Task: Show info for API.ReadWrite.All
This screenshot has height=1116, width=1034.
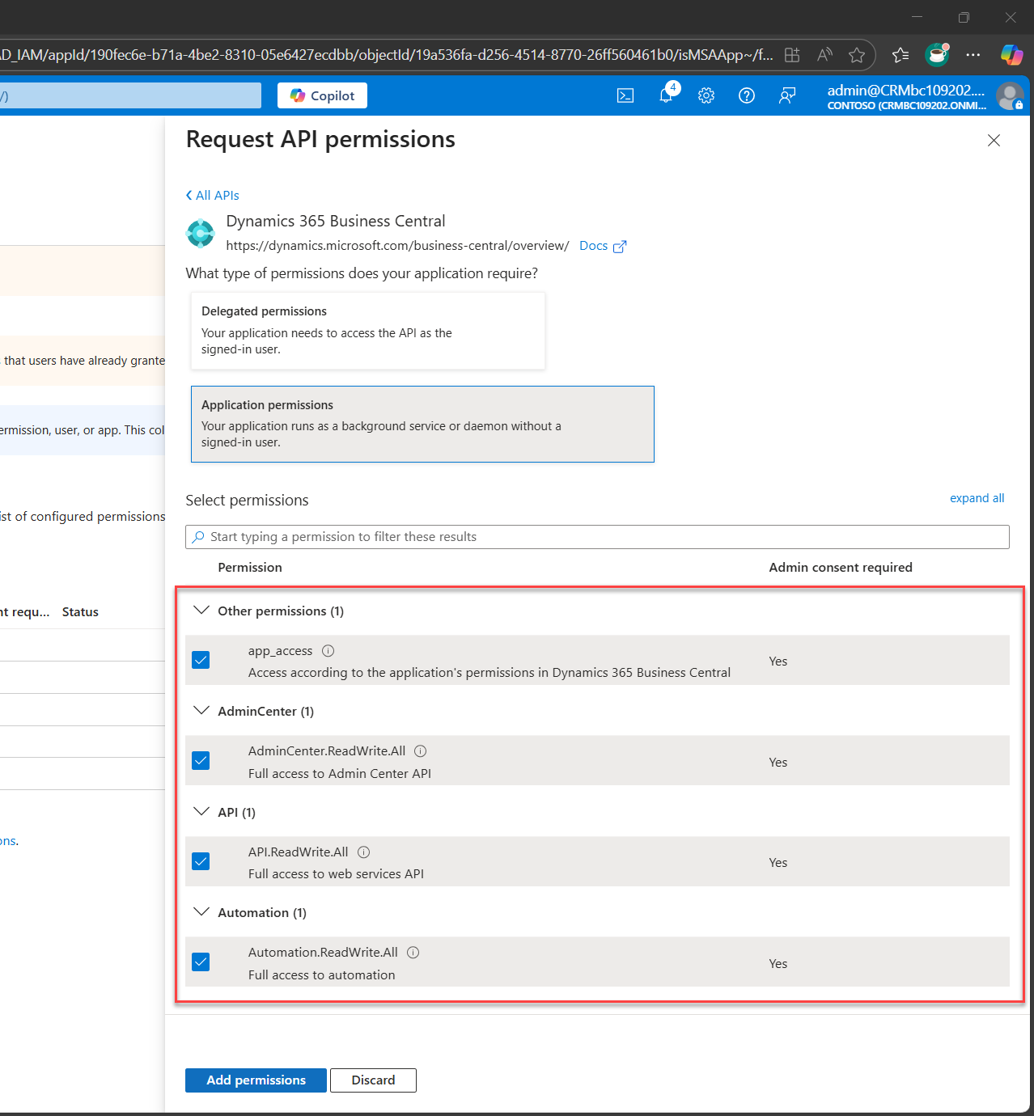Action: pyautogui.click(x=364, y=852)
